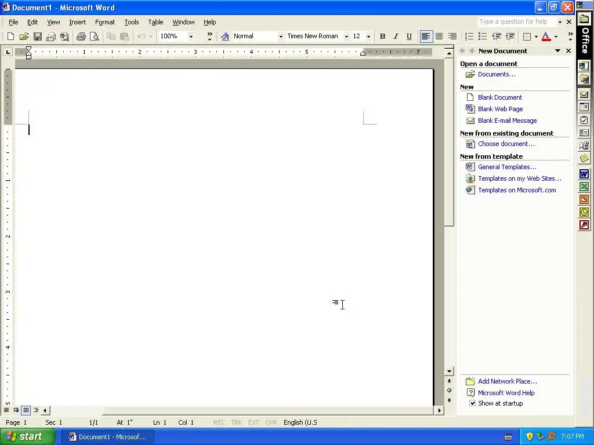Viewport: 594px width, 445px height.
Task: Open the Table menu
Action: pos(155,22)
